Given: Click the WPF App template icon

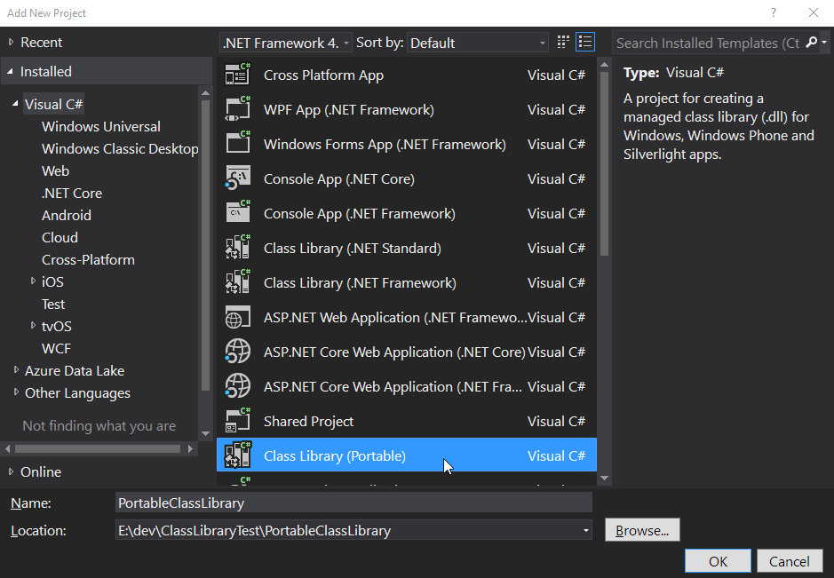Looking at the screenshot, I should point(238,109).
